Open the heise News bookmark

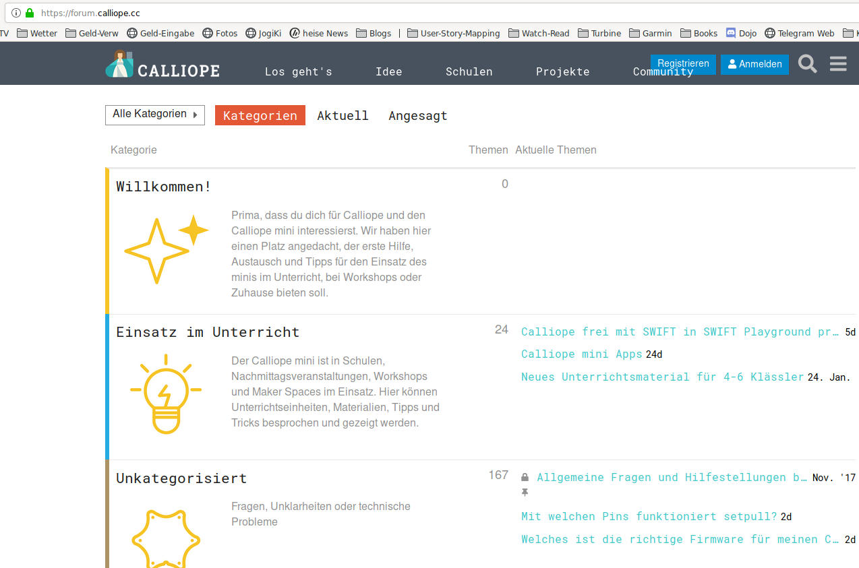(x=319, y=33)
